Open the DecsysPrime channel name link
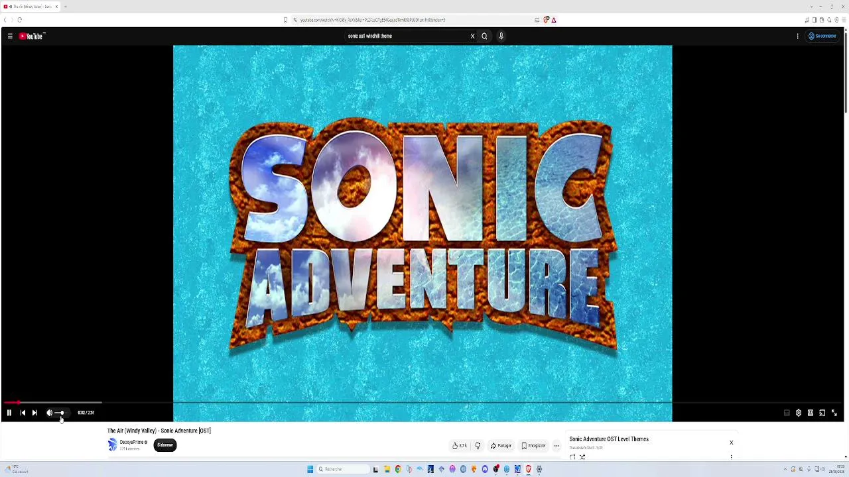Image resolution: width=849 pixels, height=477 pixels. [133, 442]
